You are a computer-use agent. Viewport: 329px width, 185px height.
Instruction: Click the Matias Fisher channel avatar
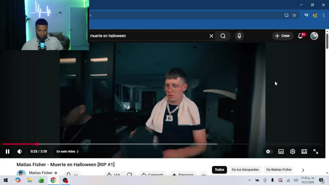21,173
